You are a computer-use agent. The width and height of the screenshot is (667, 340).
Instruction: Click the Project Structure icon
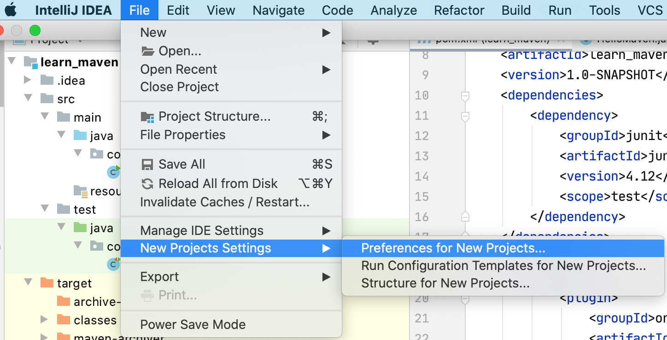pos(147,117)
